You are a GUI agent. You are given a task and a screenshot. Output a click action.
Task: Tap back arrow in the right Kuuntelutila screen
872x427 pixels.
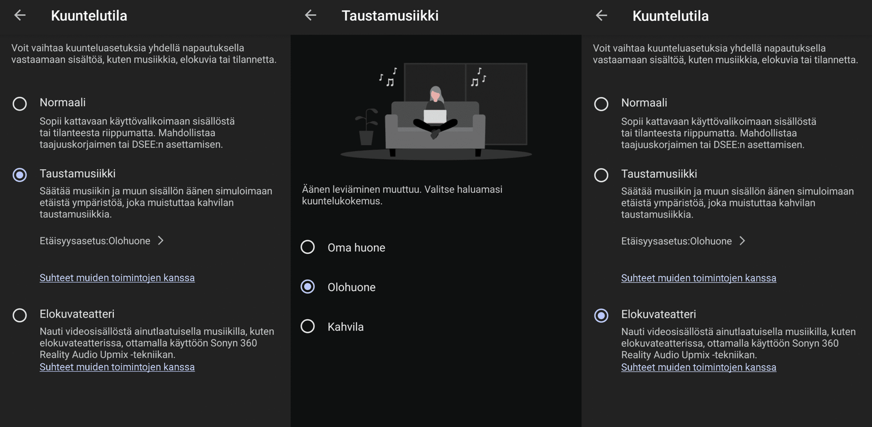(x=601, y=15)
